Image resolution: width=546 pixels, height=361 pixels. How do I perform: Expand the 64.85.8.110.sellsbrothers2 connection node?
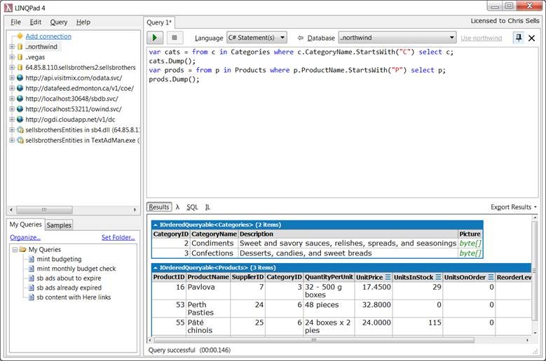(x=12, y=67)
